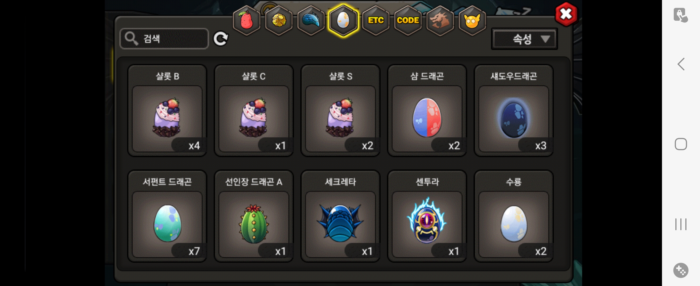This screenshot has width=700, height=286.
Task: Open the blue dragon scale category tab
Action: pos(311,21)
